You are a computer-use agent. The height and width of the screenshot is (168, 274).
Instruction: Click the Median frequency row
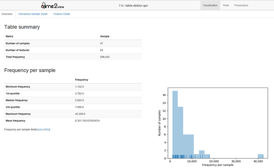point(72,100)
